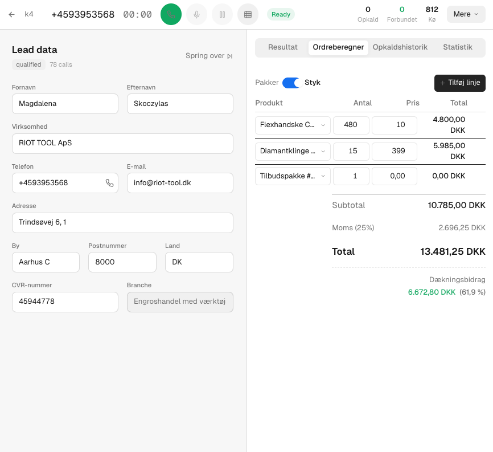This screenshot has height=452, width=493.
Task: Click the Ready status badge
Action: 281,14
